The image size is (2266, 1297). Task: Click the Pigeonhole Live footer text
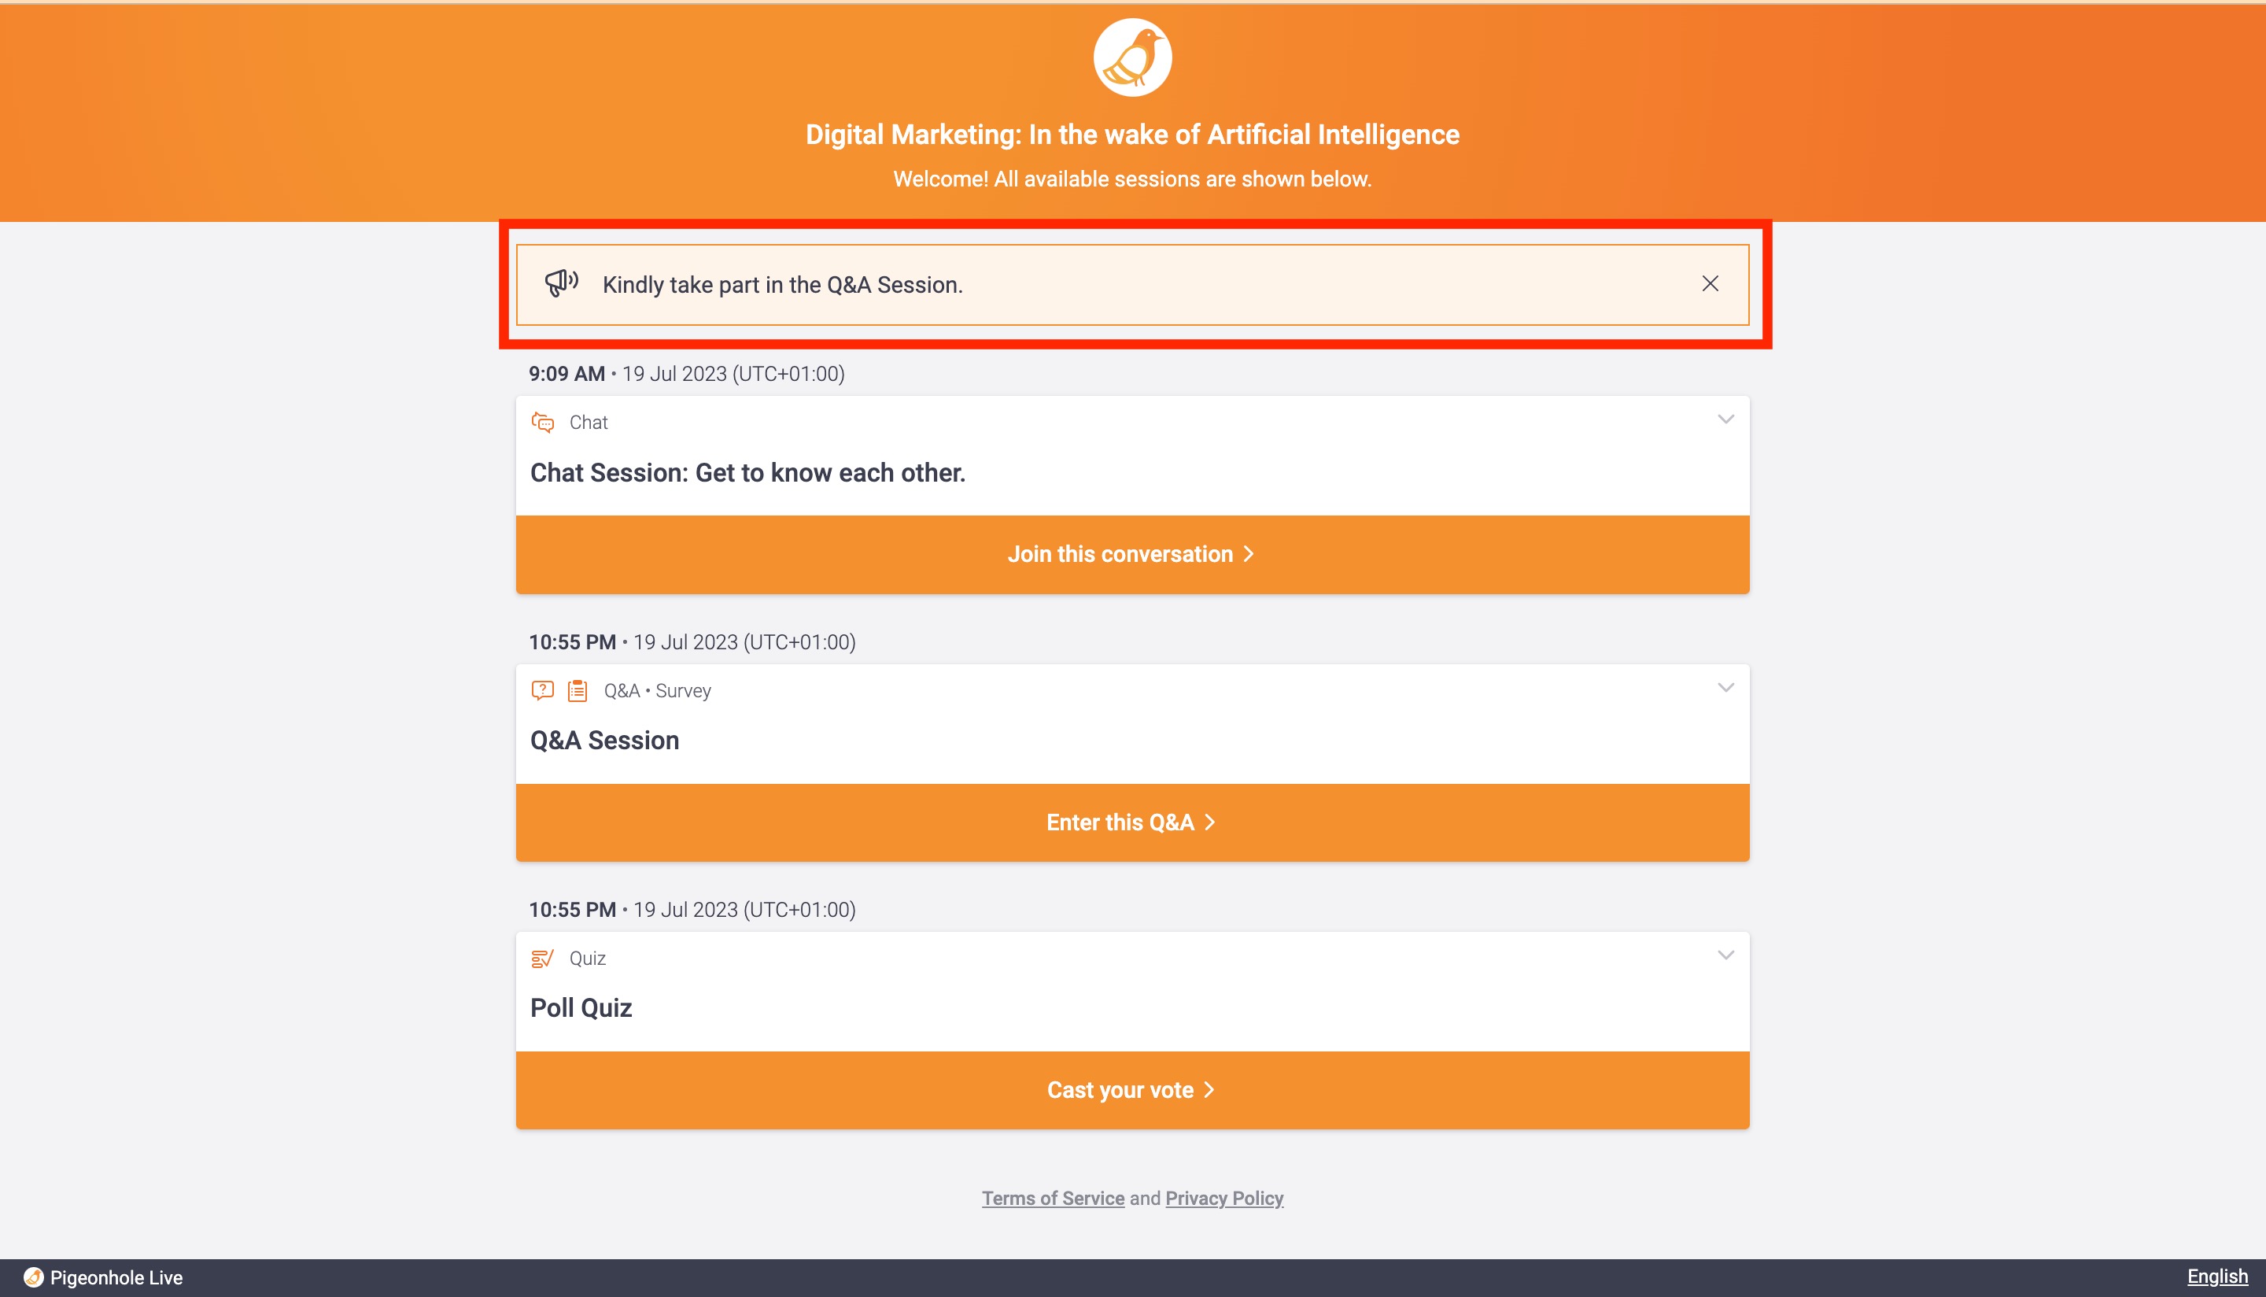click(x=116, y=1277)
